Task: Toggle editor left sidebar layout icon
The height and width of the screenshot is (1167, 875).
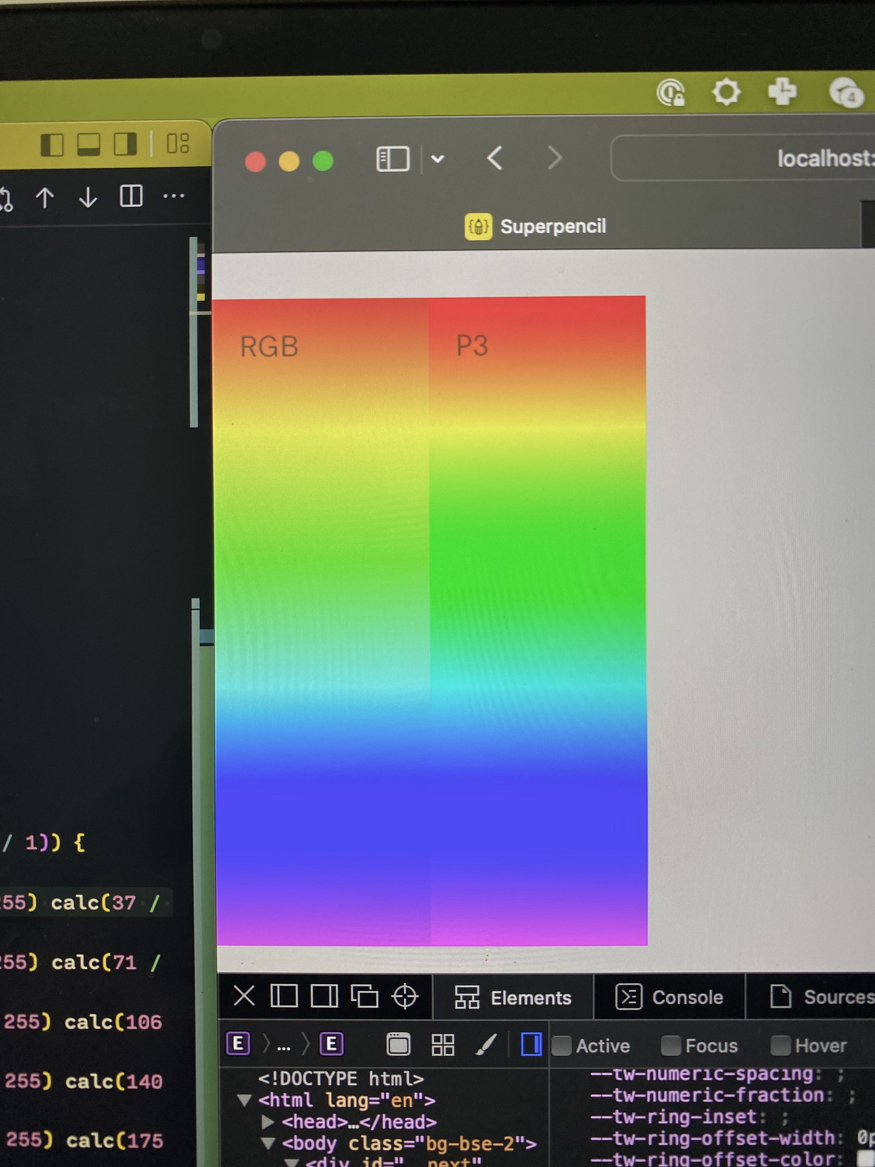Action: pos(52,144)
